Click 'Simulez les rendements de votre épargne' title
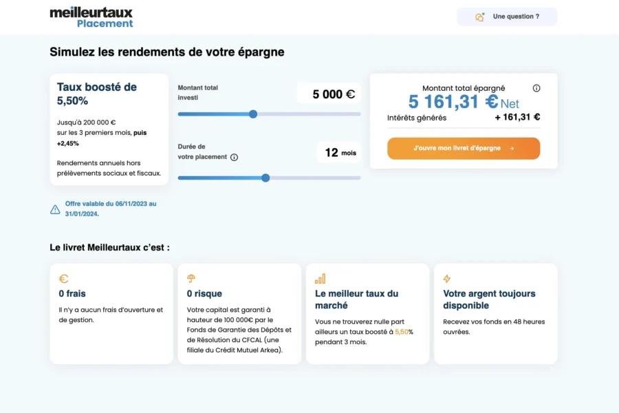This screenshot has width=619, height=413. [167, 52]
